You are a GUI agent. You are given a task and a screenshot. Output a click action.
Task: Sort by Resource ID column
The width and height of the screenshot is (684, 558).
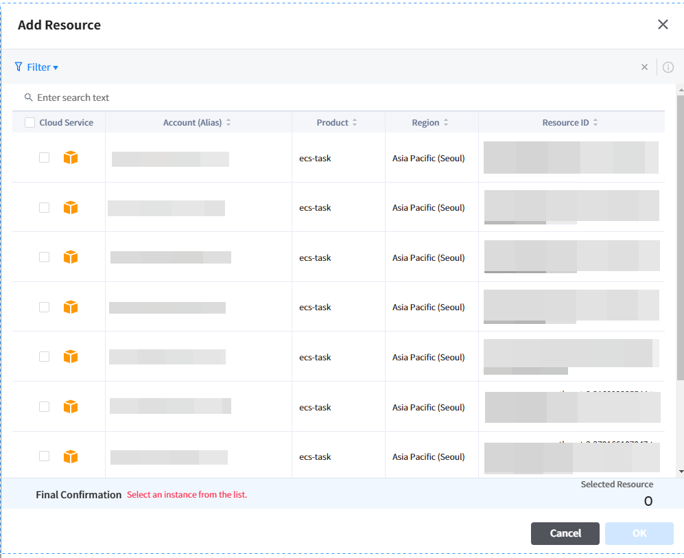(570, 123)
